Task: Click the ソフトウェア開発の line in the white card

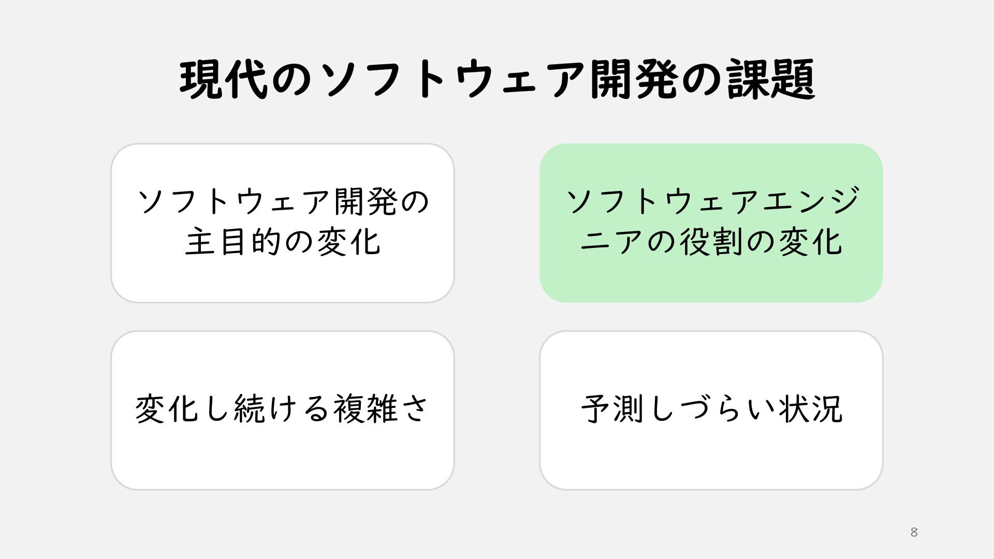Action: 283,201
